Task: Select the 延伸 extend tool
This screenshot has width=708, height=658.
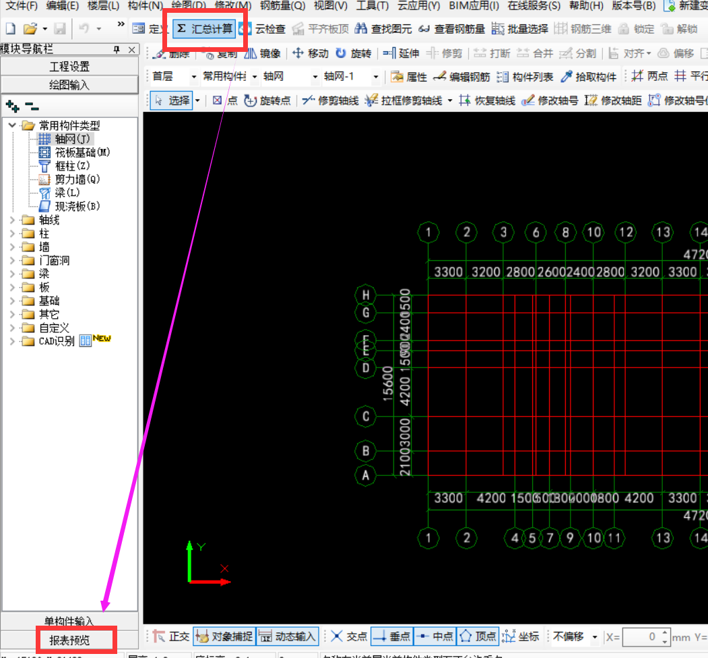Action: [401, 53]
